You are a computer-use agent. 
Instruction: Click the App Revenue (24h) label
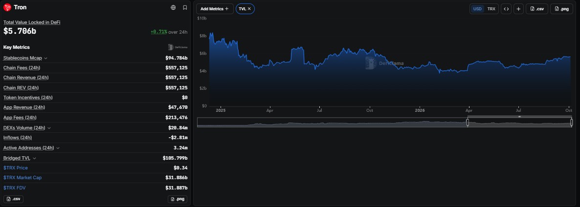tap(24, 108)
